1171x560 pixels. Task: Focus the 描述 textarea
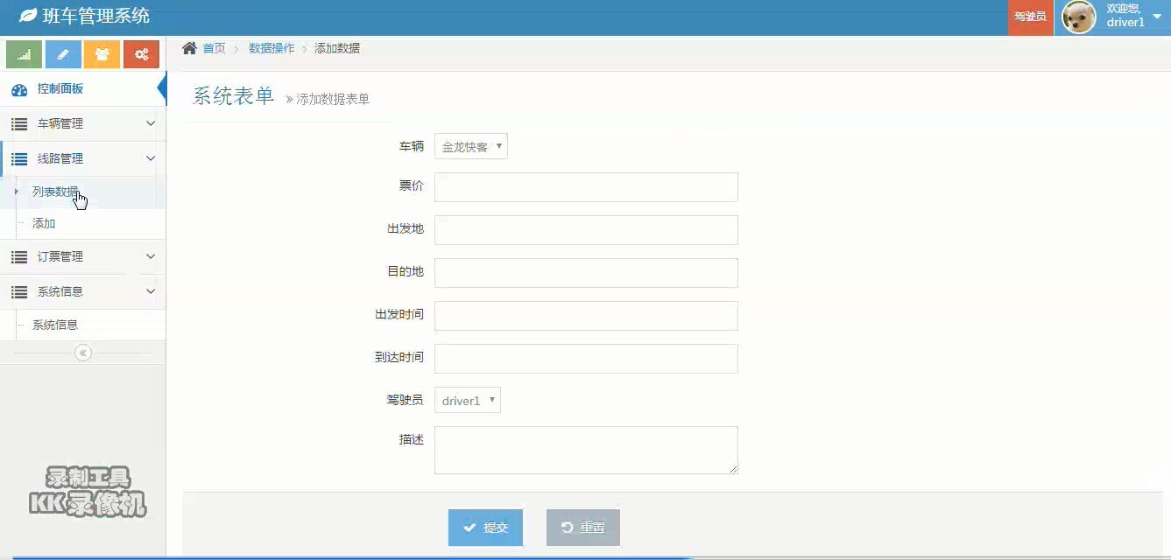(586, 450)
